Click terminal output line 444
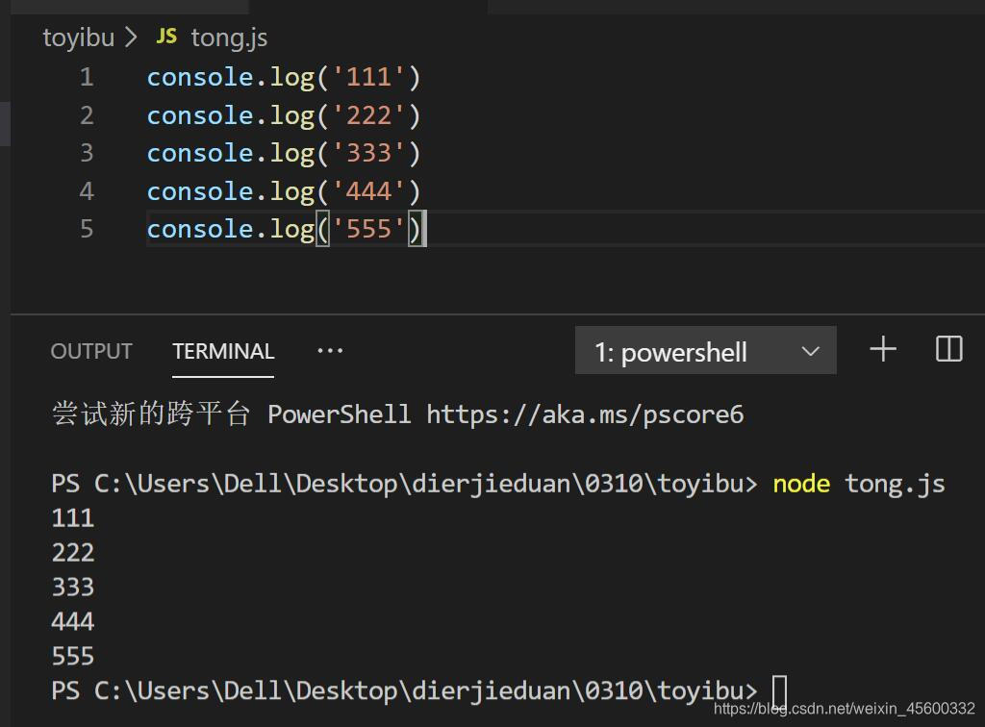Image resolution: width=985 pixels, height=727 pixels. [73, 621]
